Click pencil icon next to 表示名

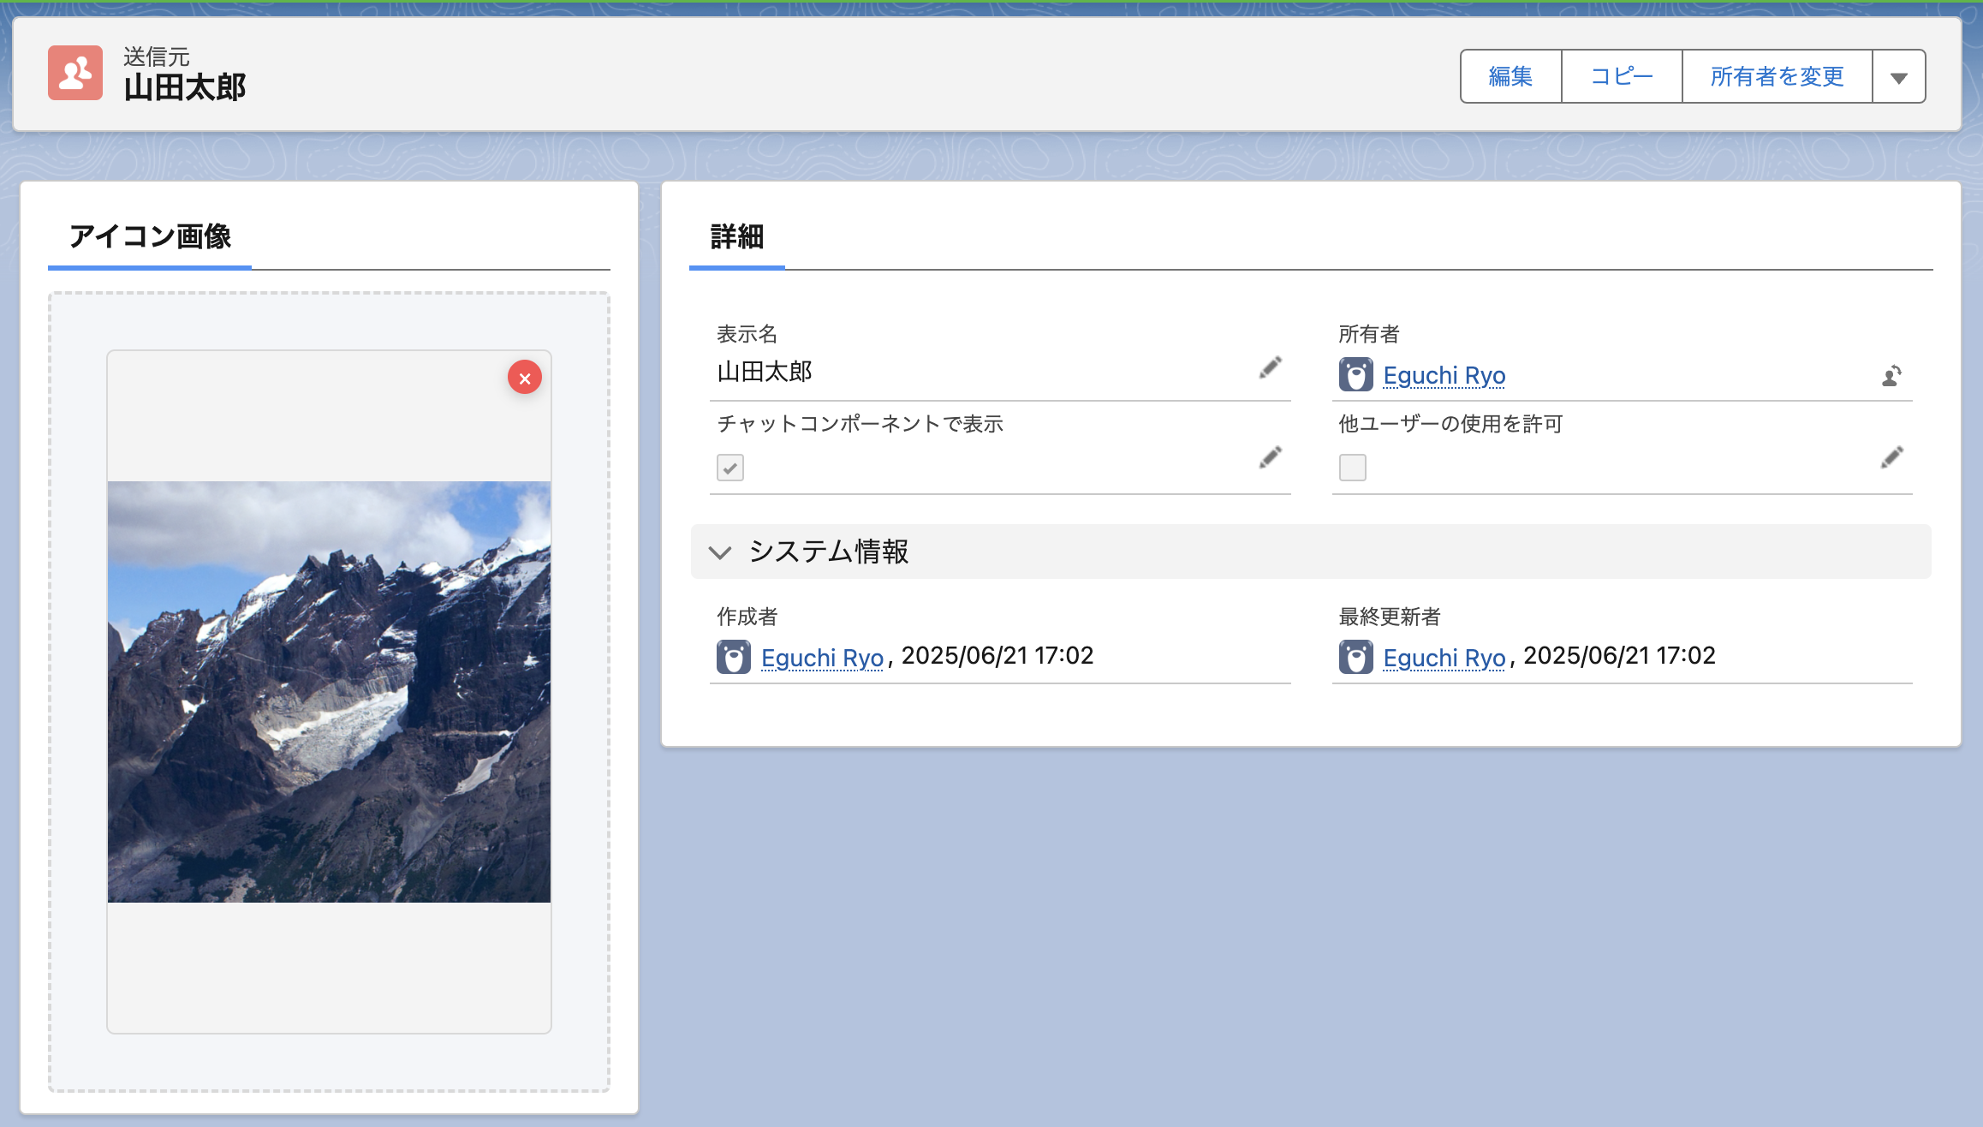point(1271,368)
